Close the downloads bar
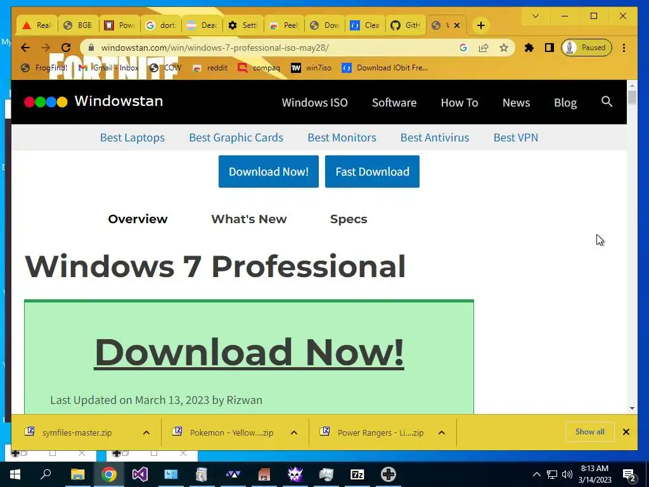649x487 pixels. (626, 432)
